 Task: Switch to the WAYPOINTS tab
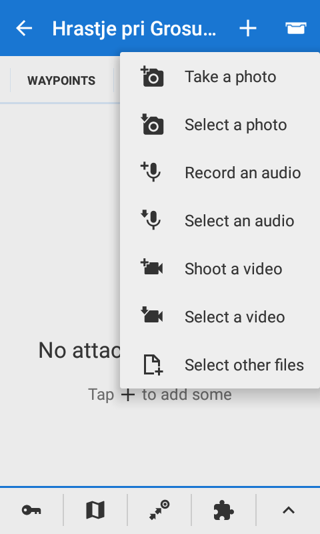[61, 81]
